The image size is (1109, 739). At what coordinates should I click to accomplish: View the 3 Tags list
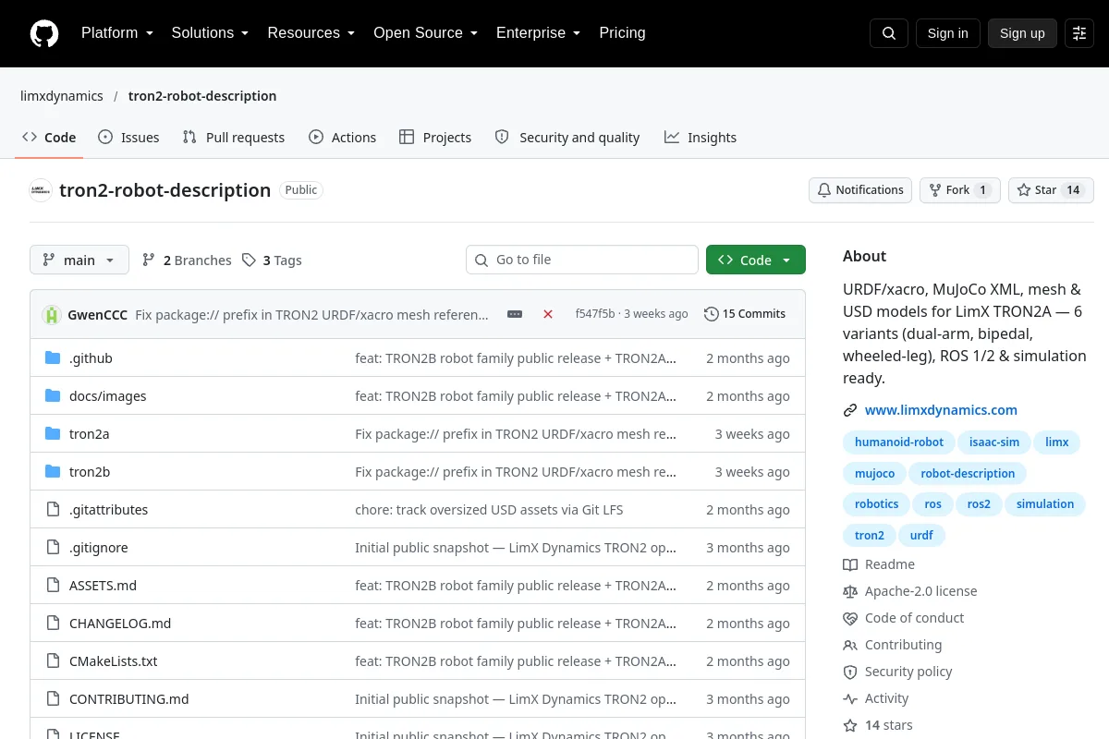(273, 260)
